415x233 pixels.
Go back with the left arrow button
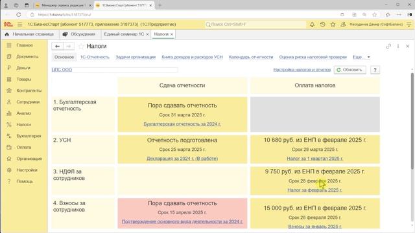click(x=57, y=46)
